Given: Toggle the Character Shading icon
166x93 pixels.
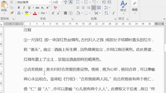Looking at the screenshot, I should [x=65, y=13].
